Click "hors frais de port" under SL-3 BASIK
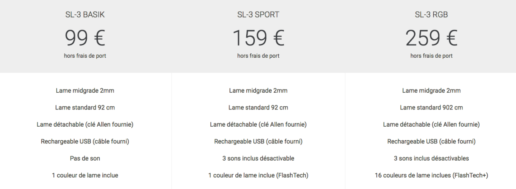 point(85,56)
